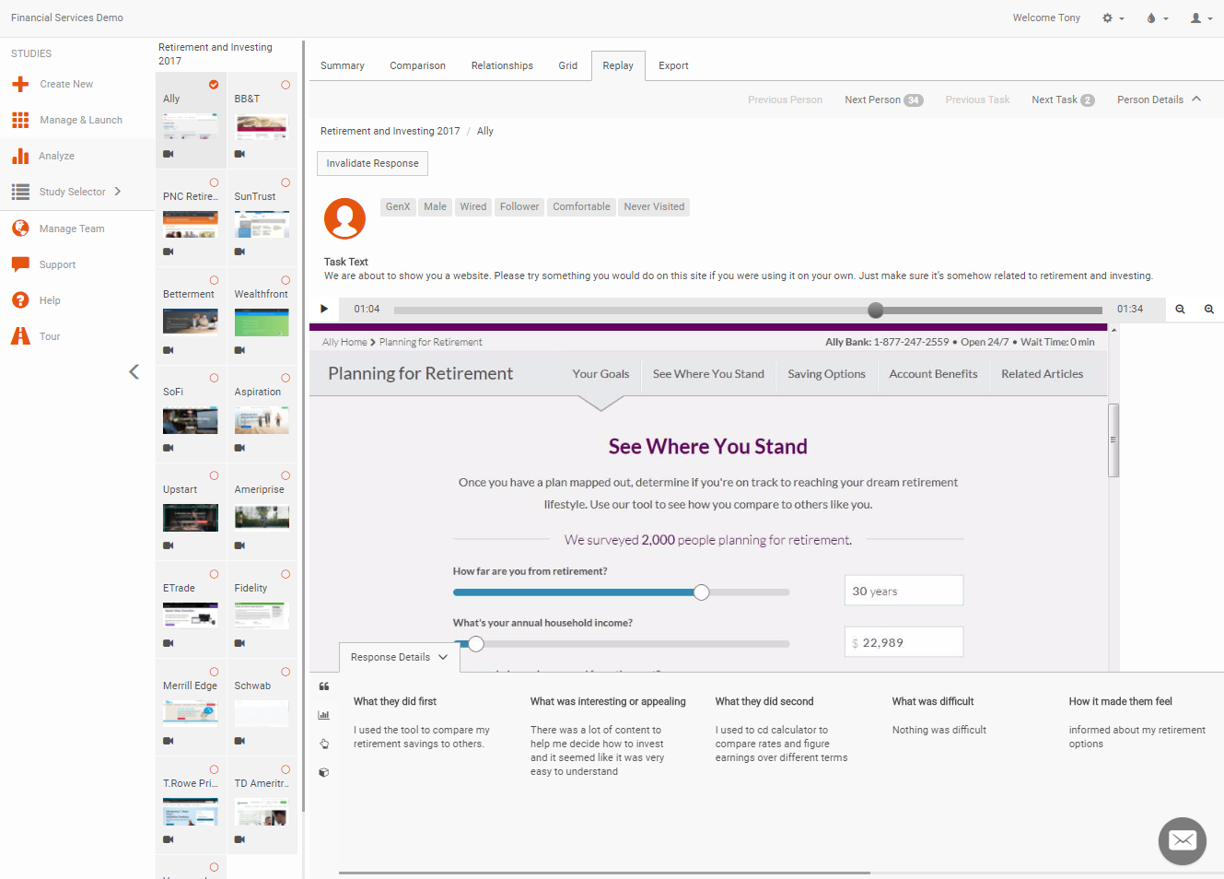Play the session replay video

click(x=324, y=309)
